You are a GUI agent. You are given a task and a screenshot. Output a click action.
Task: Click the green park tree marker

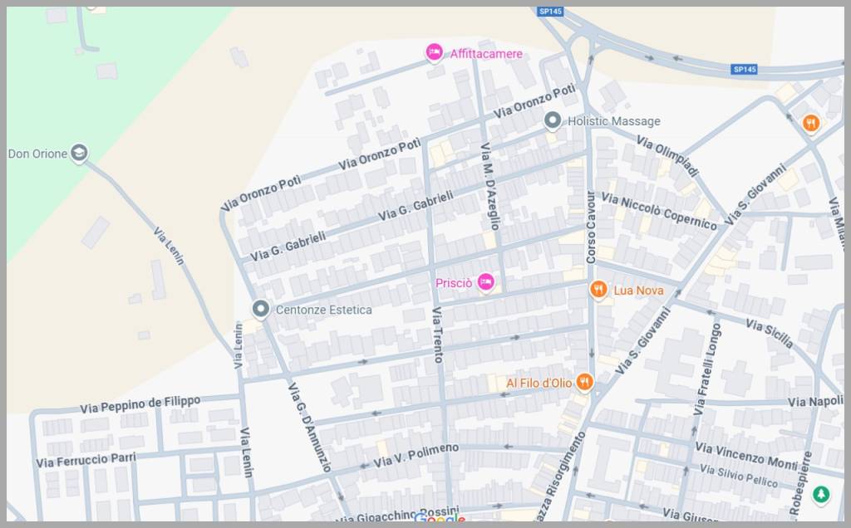(x=821, y=494)
